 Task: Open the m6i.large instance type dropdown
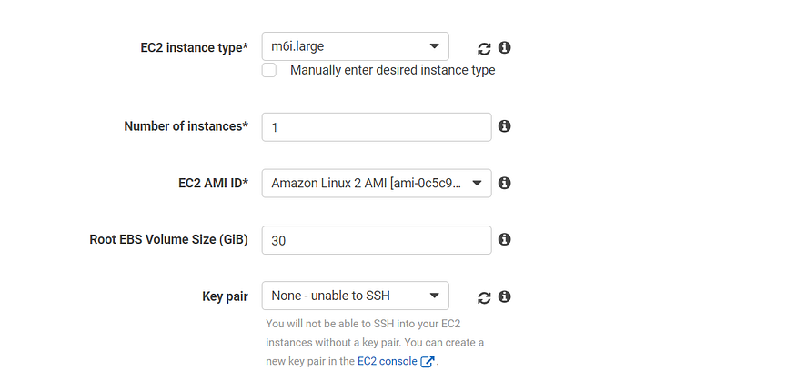(355, 47)
